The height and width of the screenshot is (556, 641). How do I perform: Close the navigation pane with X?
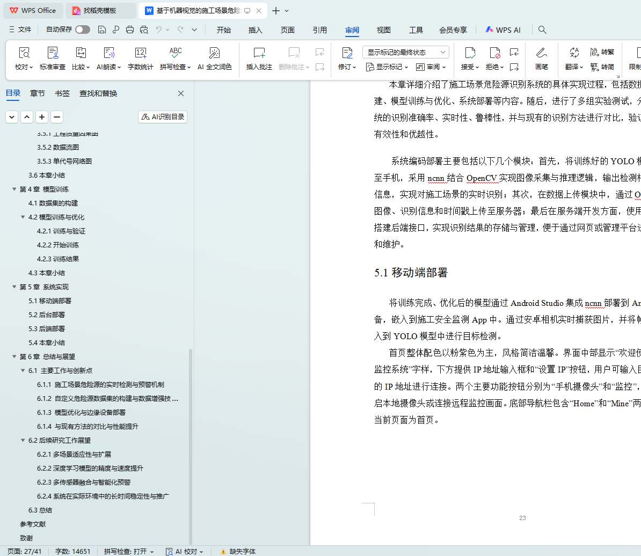click(x=181, y=93)
